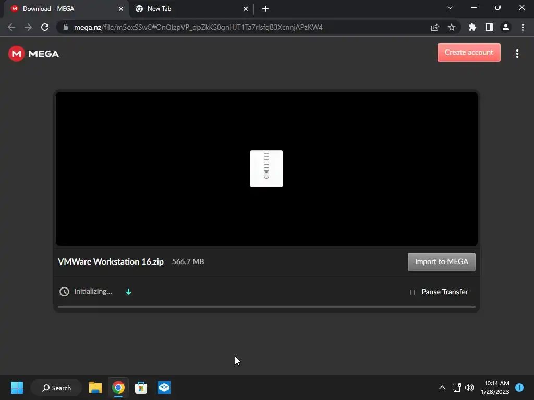Close the Download - MEGA tab

pyautogui.click(x=121, y=9)
